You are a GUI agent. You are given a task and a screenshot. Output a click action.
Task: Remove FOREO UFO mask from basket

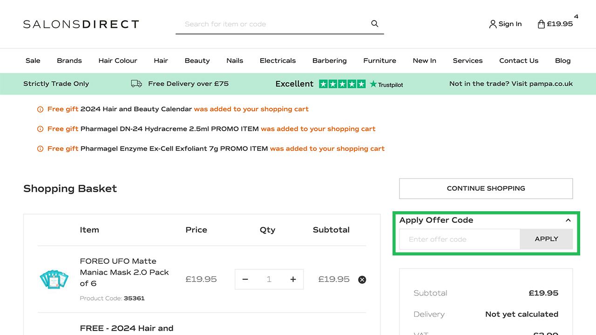click(362, 280)
